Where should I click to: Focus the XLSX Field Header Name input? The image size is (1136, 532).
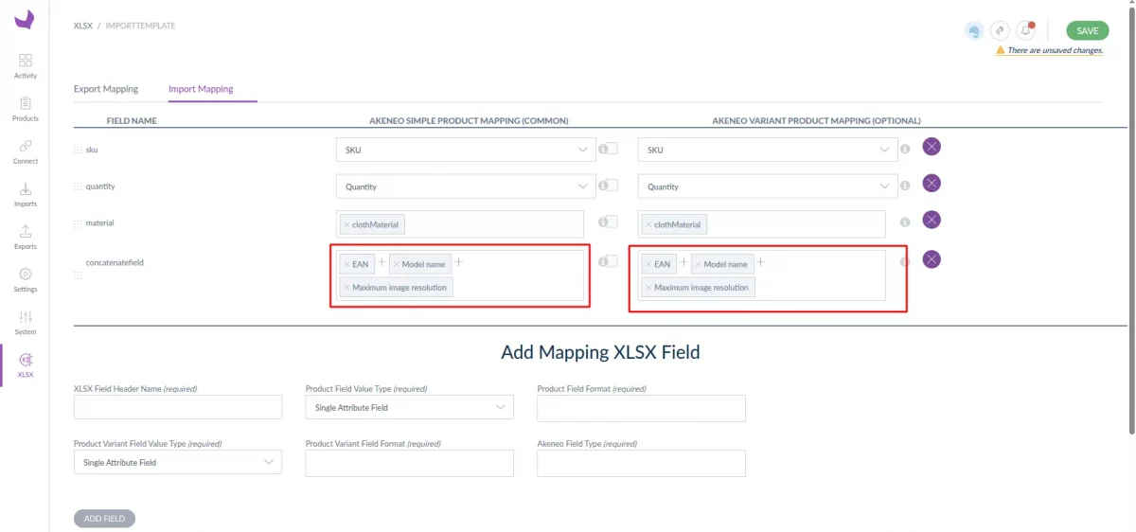pos(178,407)
